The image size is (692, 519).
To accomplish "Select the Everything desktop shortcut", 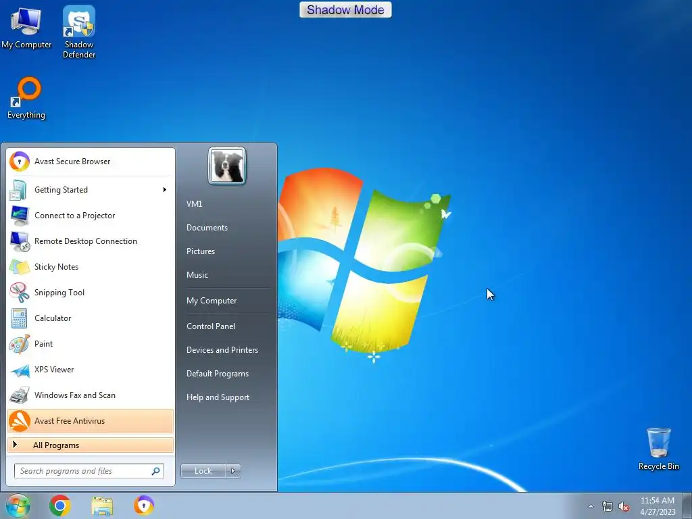I will [26, 98].
